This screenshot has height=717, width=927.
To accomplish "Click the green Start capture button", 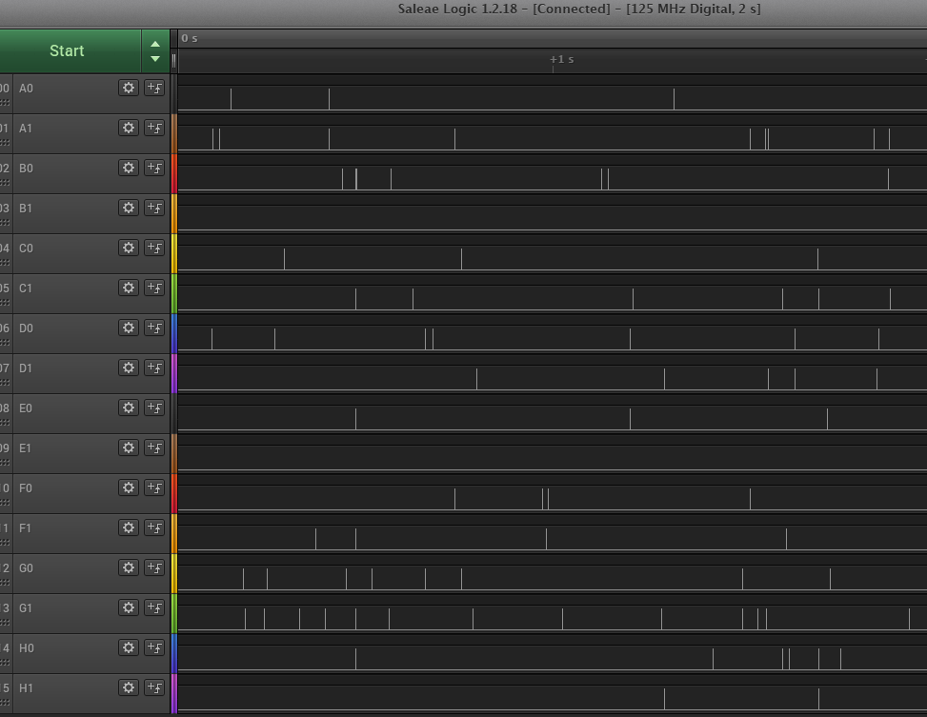I will (x=70, y=50).
